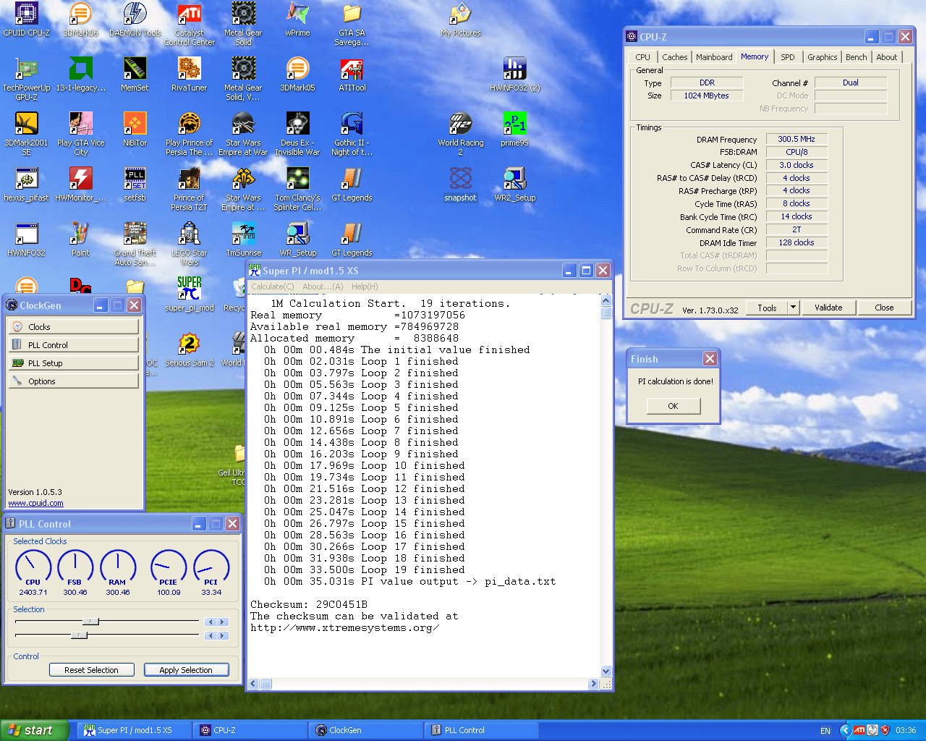Launch prime95 desktop icon
926x741 pixels.
[514, 130]
